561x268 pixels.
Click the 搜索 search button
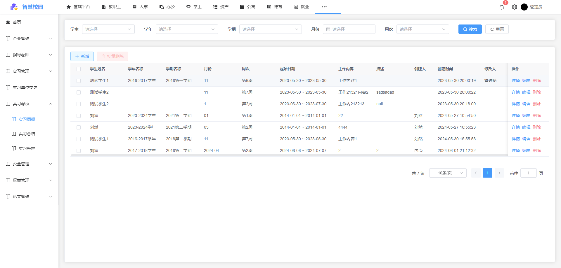[470, 29]
